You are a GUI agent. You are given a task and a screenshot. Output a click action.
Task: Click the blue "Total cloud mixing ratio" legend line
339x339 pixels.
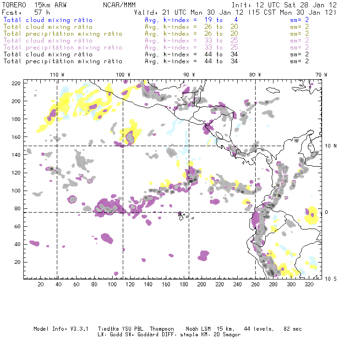pos(48,20)
